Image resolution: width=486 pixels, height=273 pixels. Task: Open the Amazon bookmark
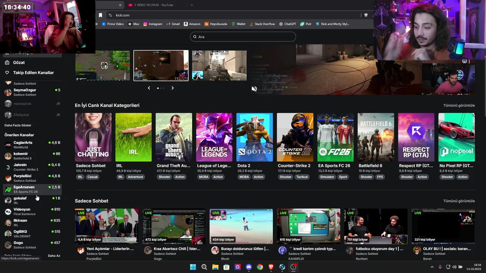tap(192, 24)
